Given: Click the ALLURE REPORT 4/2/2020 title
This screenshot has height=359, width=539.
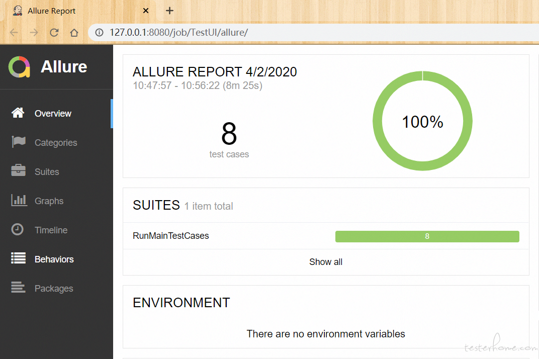Looking at the screenshot, I should click(x=215, y=72).
